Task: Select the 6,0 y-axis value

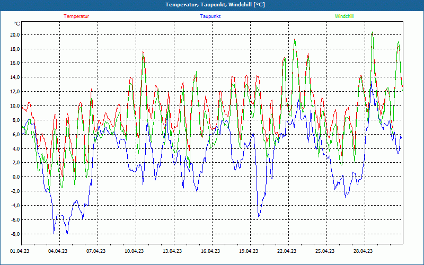Action: [x=16, y=135]
